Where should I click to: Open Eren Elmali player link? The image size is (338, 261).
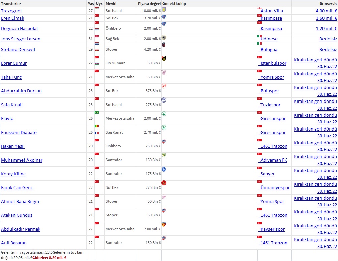[12, 18]
